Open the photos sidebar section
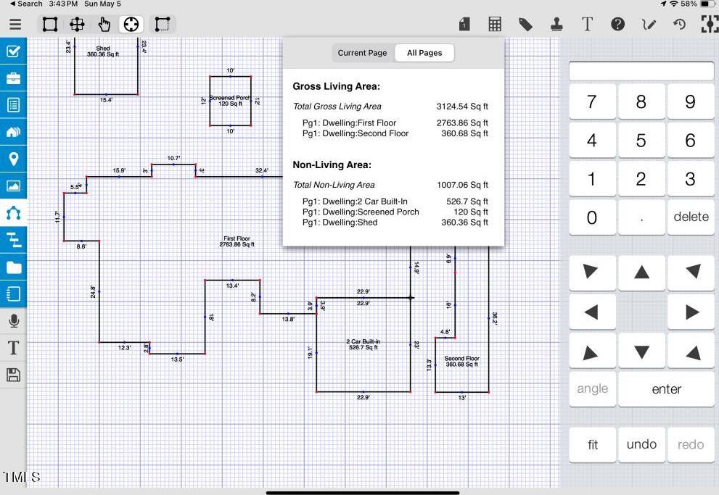719x495 pixels. [13, 186]
